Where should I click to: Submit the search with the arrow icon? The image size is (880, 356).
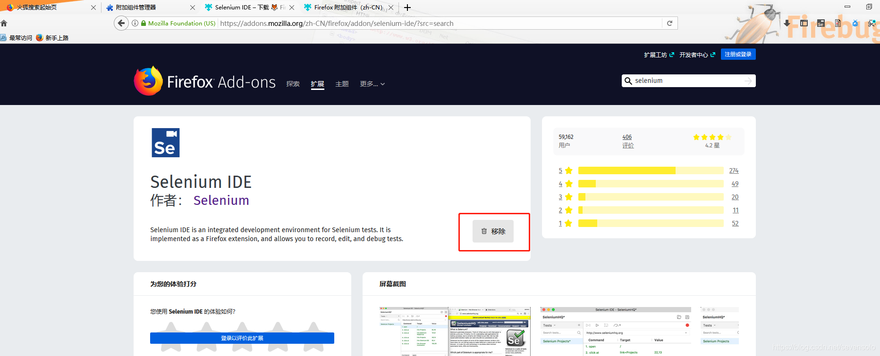[x=748, y=81]
